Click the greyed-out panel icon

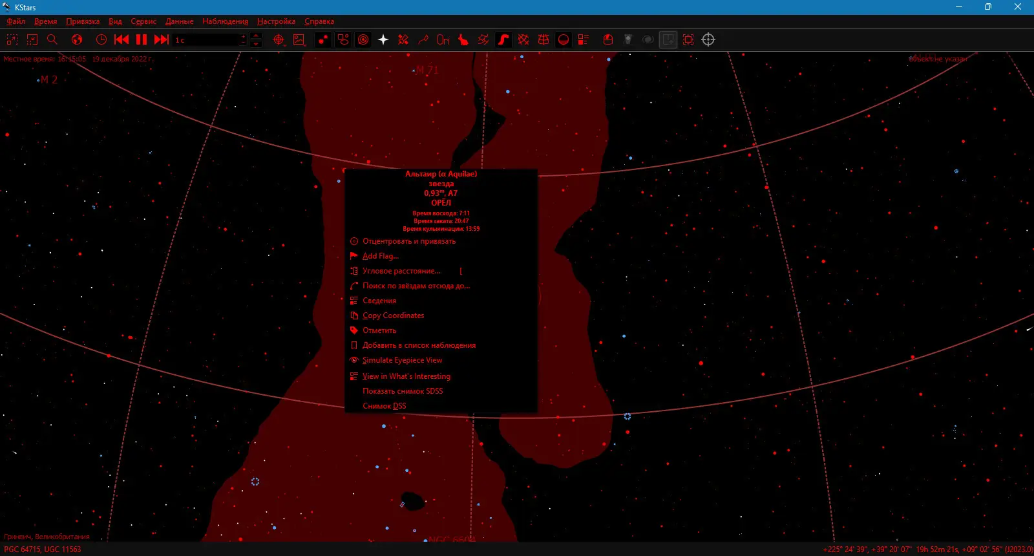coord(628,39)
